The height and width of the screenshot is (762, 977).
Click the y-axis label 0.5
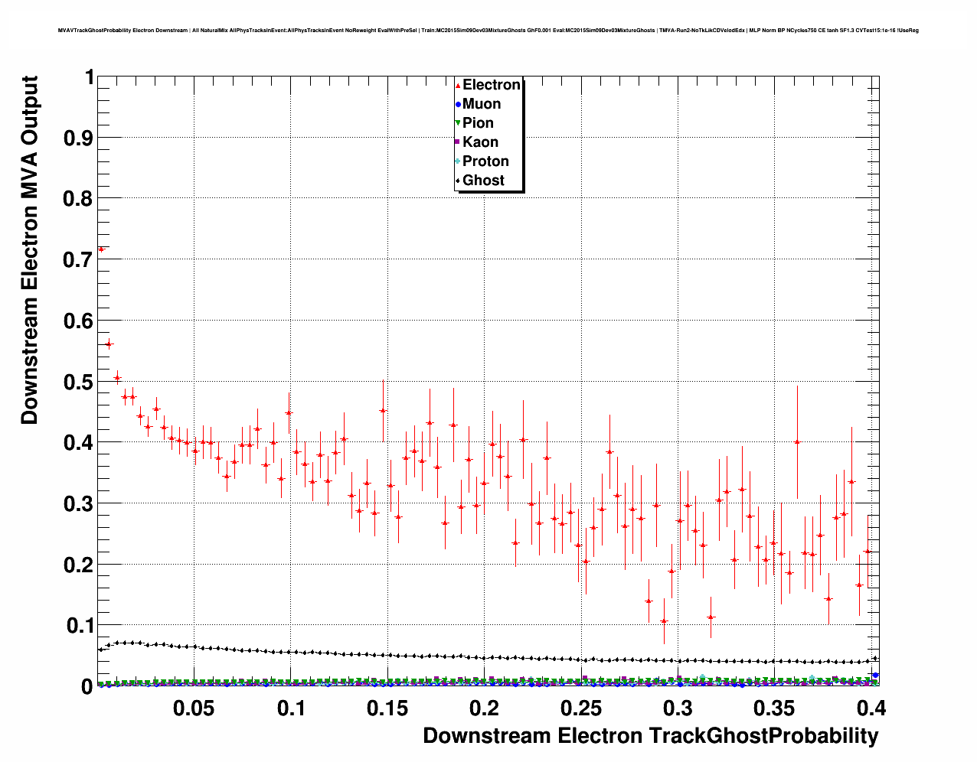pyautogui.click(x=79, y=382)
